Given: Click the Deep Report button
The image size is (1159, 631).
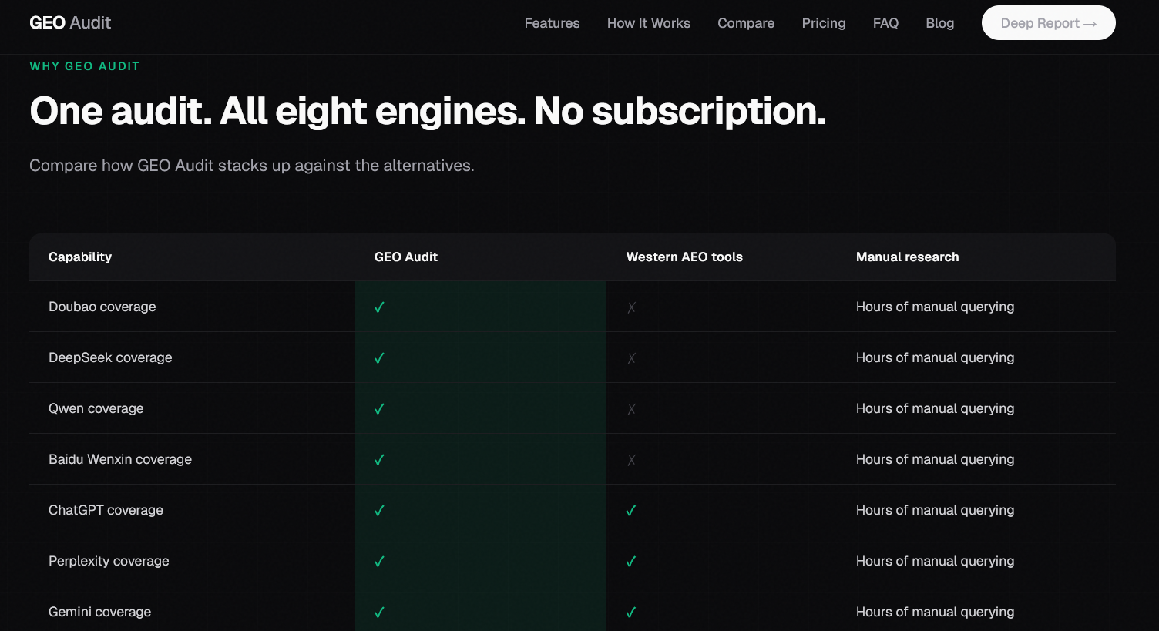Looking at the screenshot, I should pos(1048,23).
